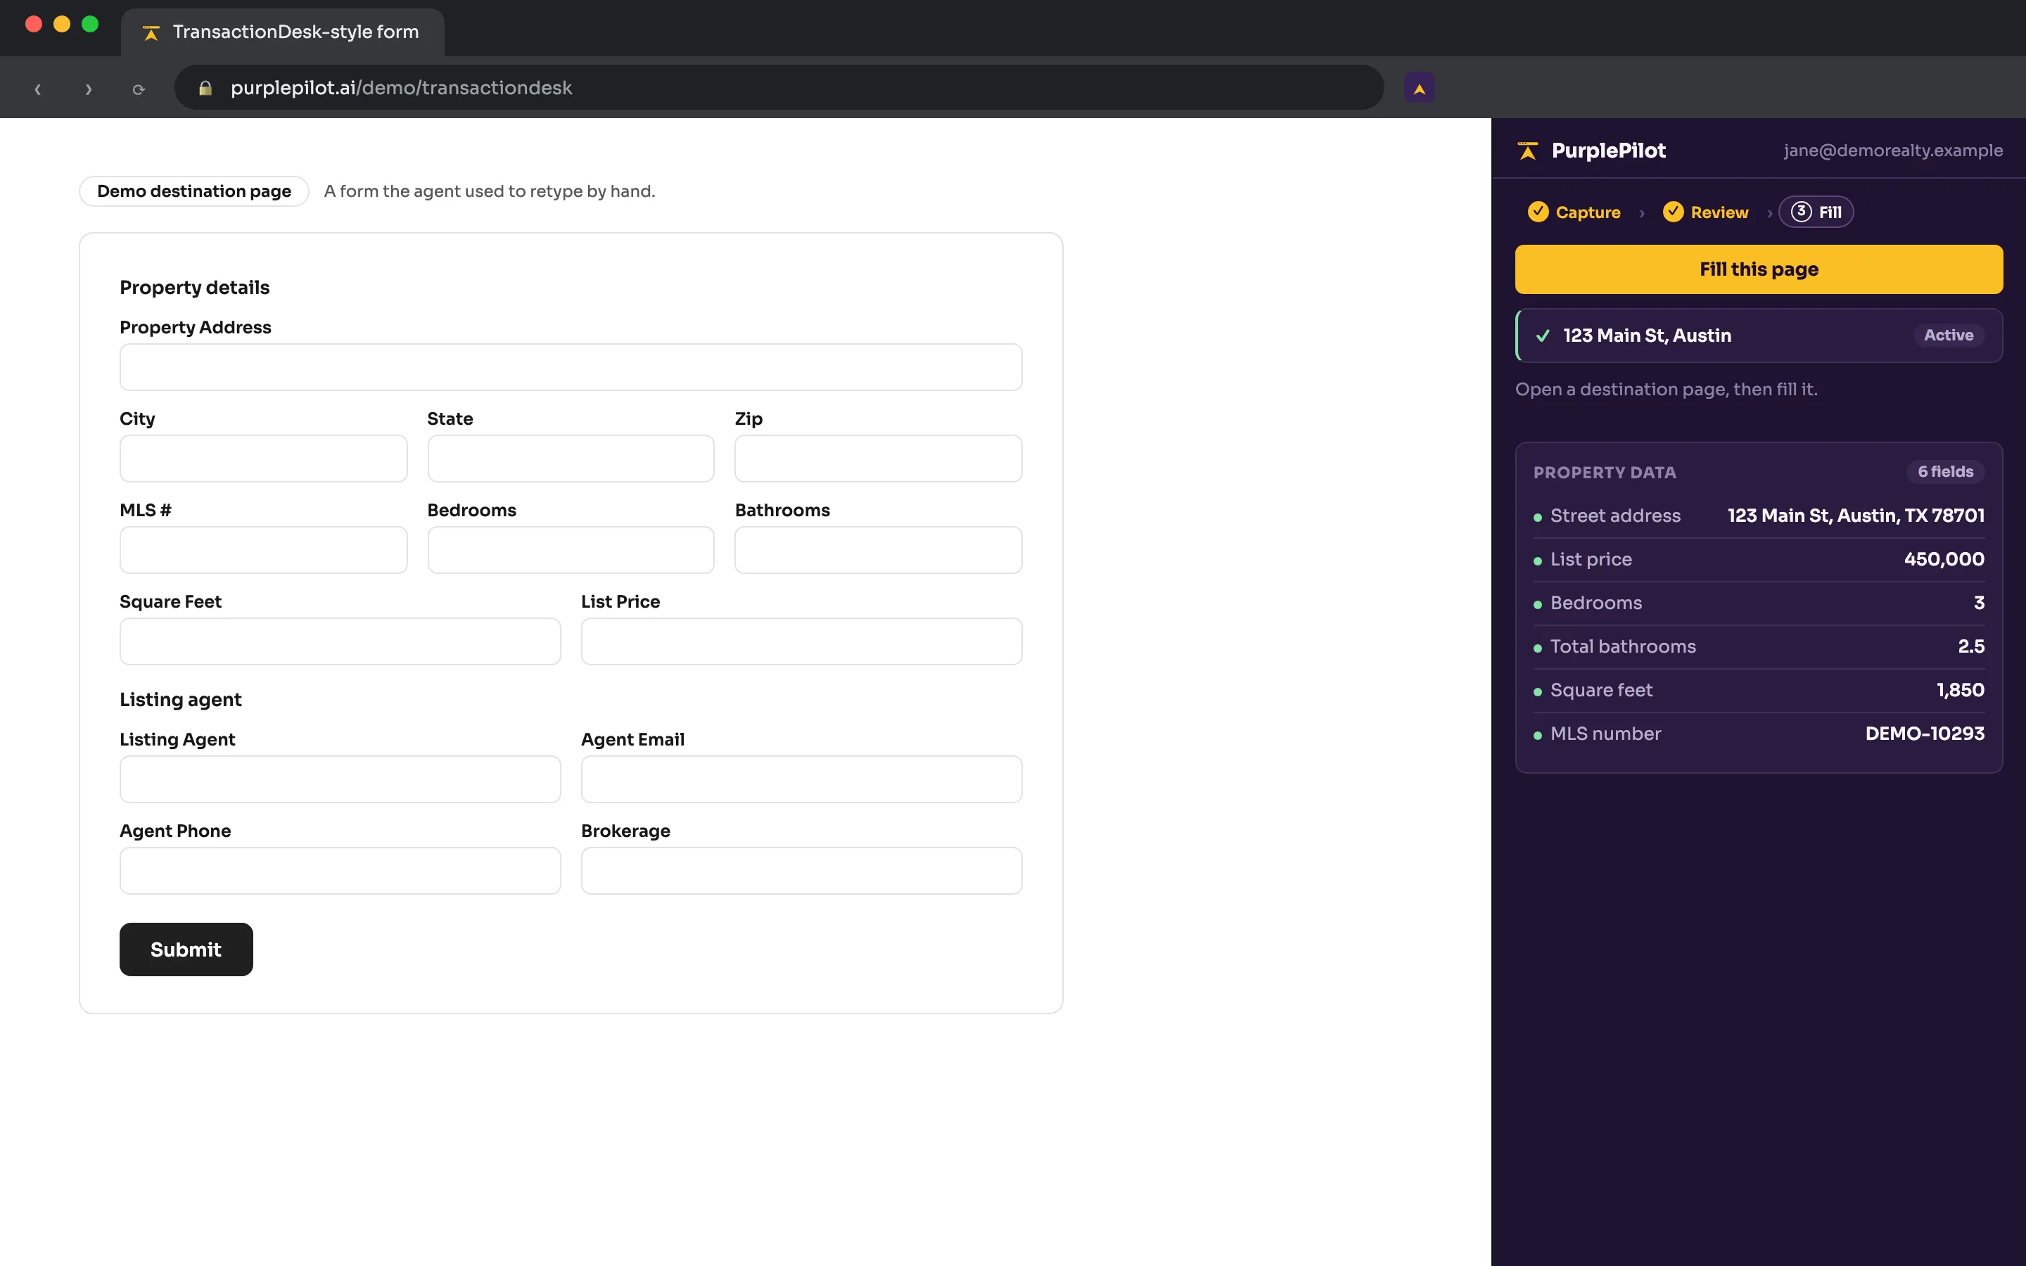2026x1266 pixels.
Task: Go to the Fill step
Action: [x=1816, y=212]
